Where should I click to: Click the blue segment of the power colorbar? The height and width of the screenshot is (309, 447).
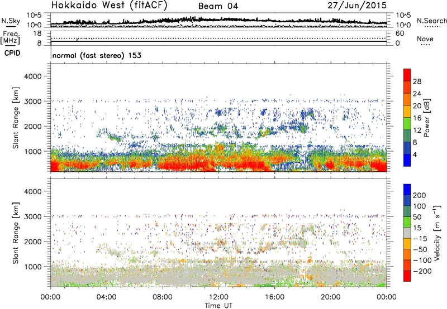coord(407,160)
